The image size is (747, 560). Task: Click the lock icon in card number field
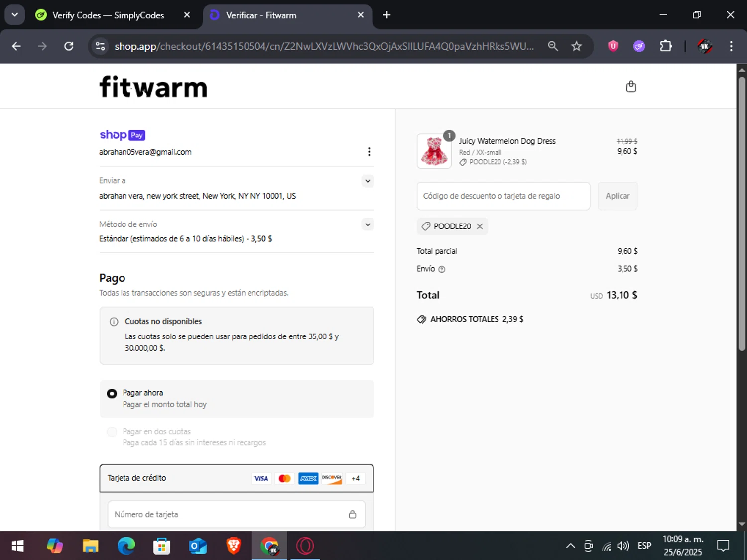click(x=353, y=514)
